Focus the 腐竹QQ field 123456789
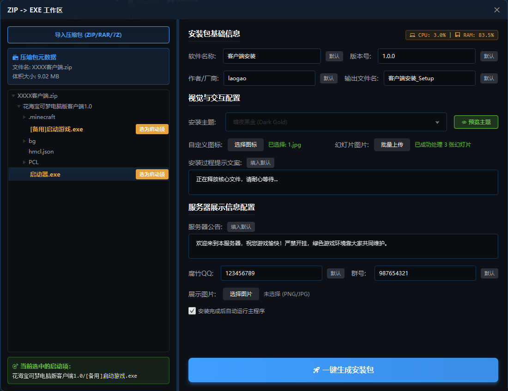Screen dimensions: 508x391 [x=272, y=273]
